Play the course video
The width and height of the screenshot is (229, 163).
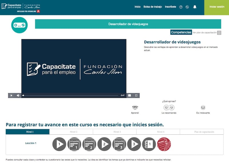(x=11, y=95)
